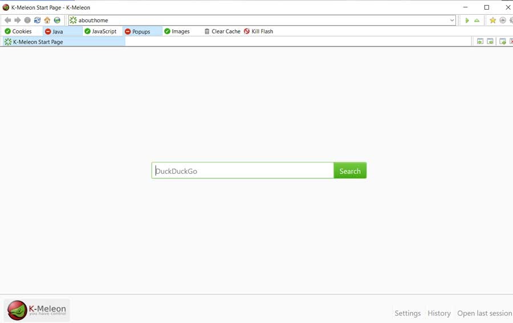Click the grey circular icon after the star

click(x=503, y=21)
